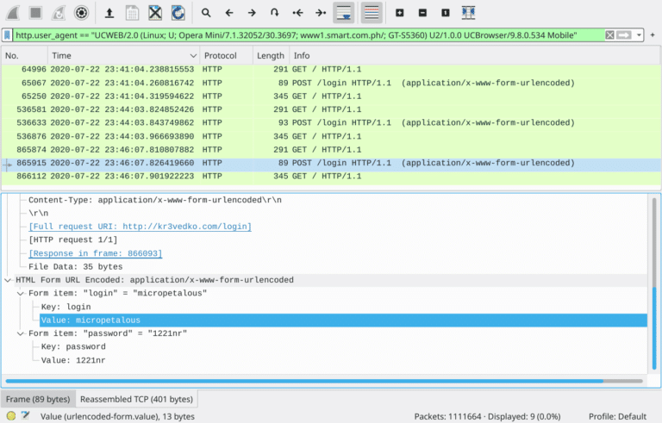Reload this capture file icon
The width and height of the screenshot is (662, 423).
pyautogui.click(x=178, y=13)
